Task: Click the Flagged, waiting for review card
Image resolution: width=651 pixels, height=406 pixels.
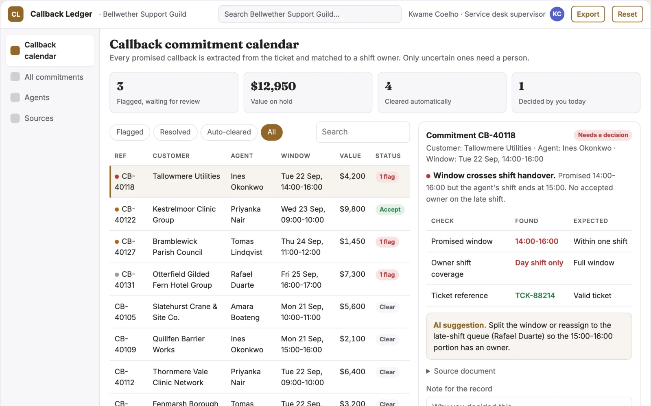Action: [x=174, y=93]
